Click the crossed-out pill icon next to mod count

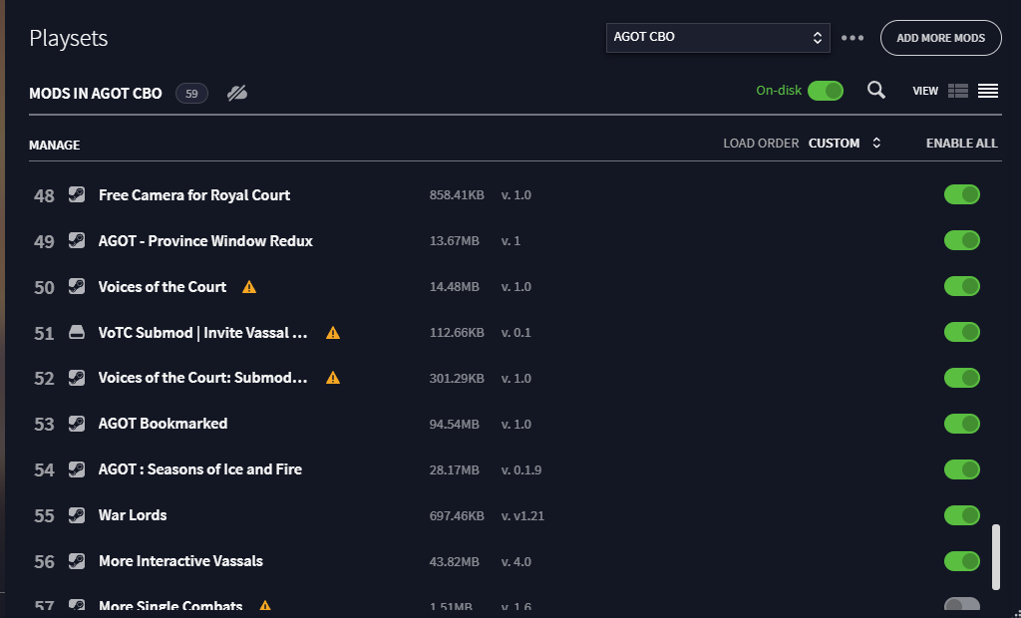[237, 93]
